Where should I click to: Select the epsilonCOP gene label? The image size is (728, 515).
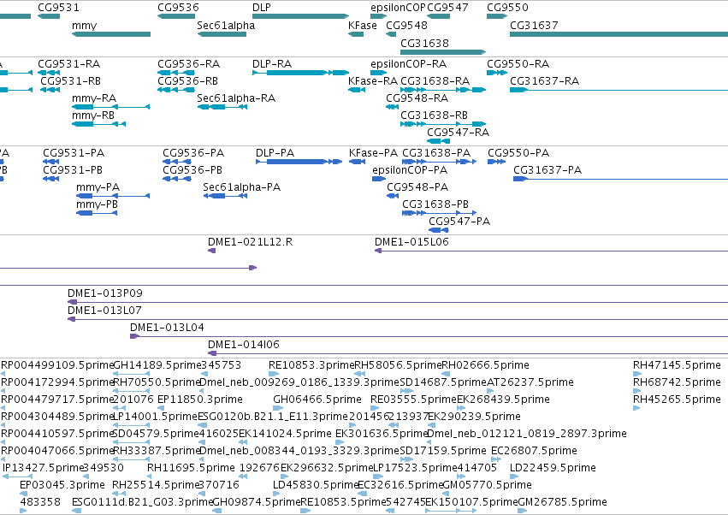(x=398, y=8)
